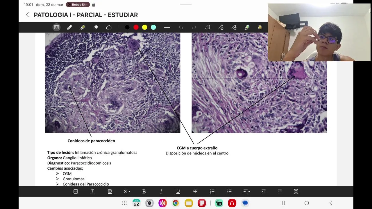Screen dimensions: 372x209
Task: Open the pen with sparkle AI tool
Action: pos(208,27)
